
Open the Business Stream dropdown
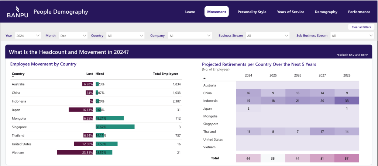(x=268, y=36)
